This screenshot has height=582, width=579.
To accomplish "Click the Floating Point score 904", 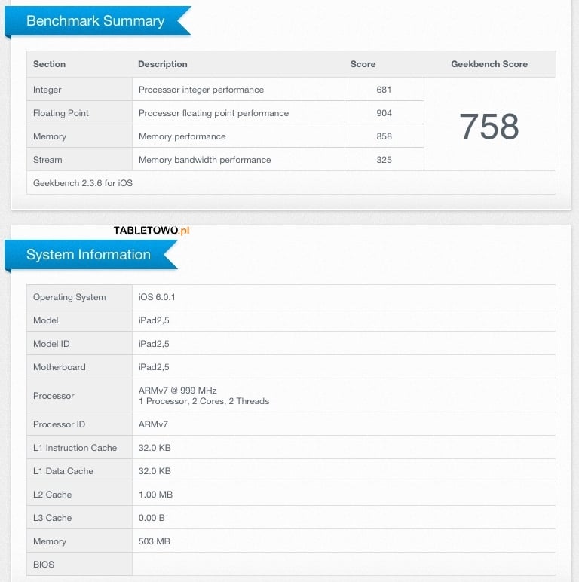I will (384, 113).
